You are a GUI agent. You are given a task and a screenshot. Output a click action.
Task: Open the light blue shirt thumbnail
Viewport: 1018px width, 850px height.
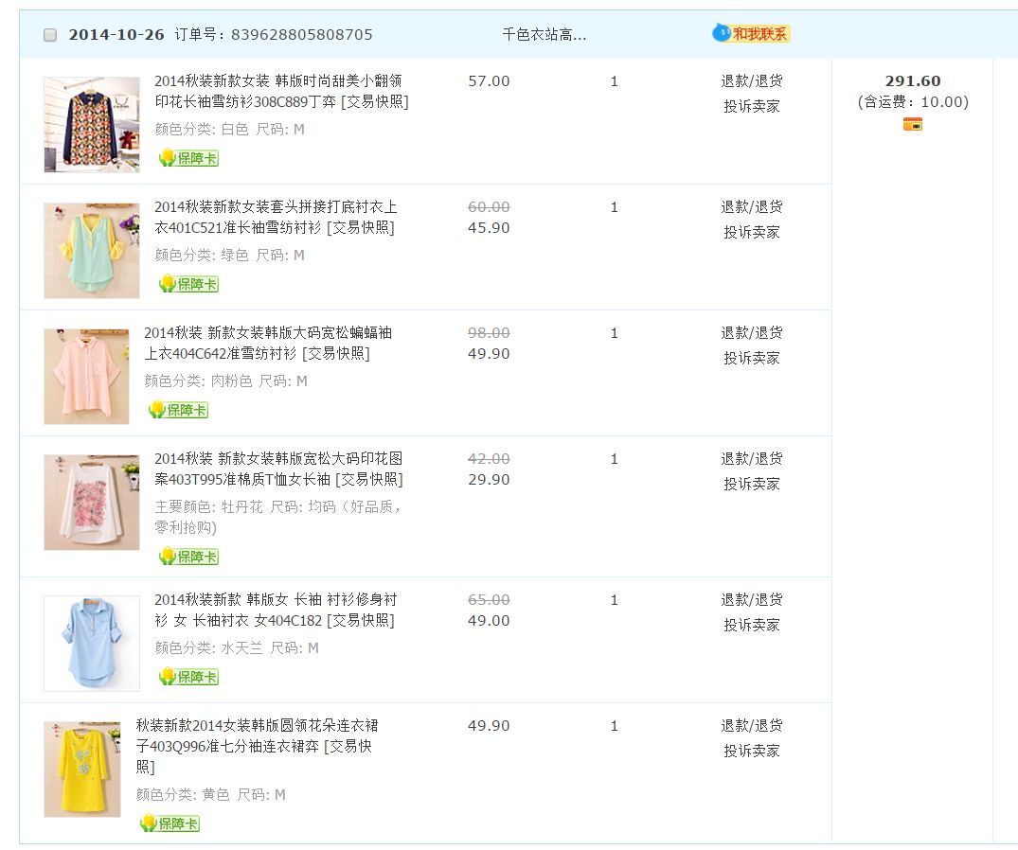(92, 644)
